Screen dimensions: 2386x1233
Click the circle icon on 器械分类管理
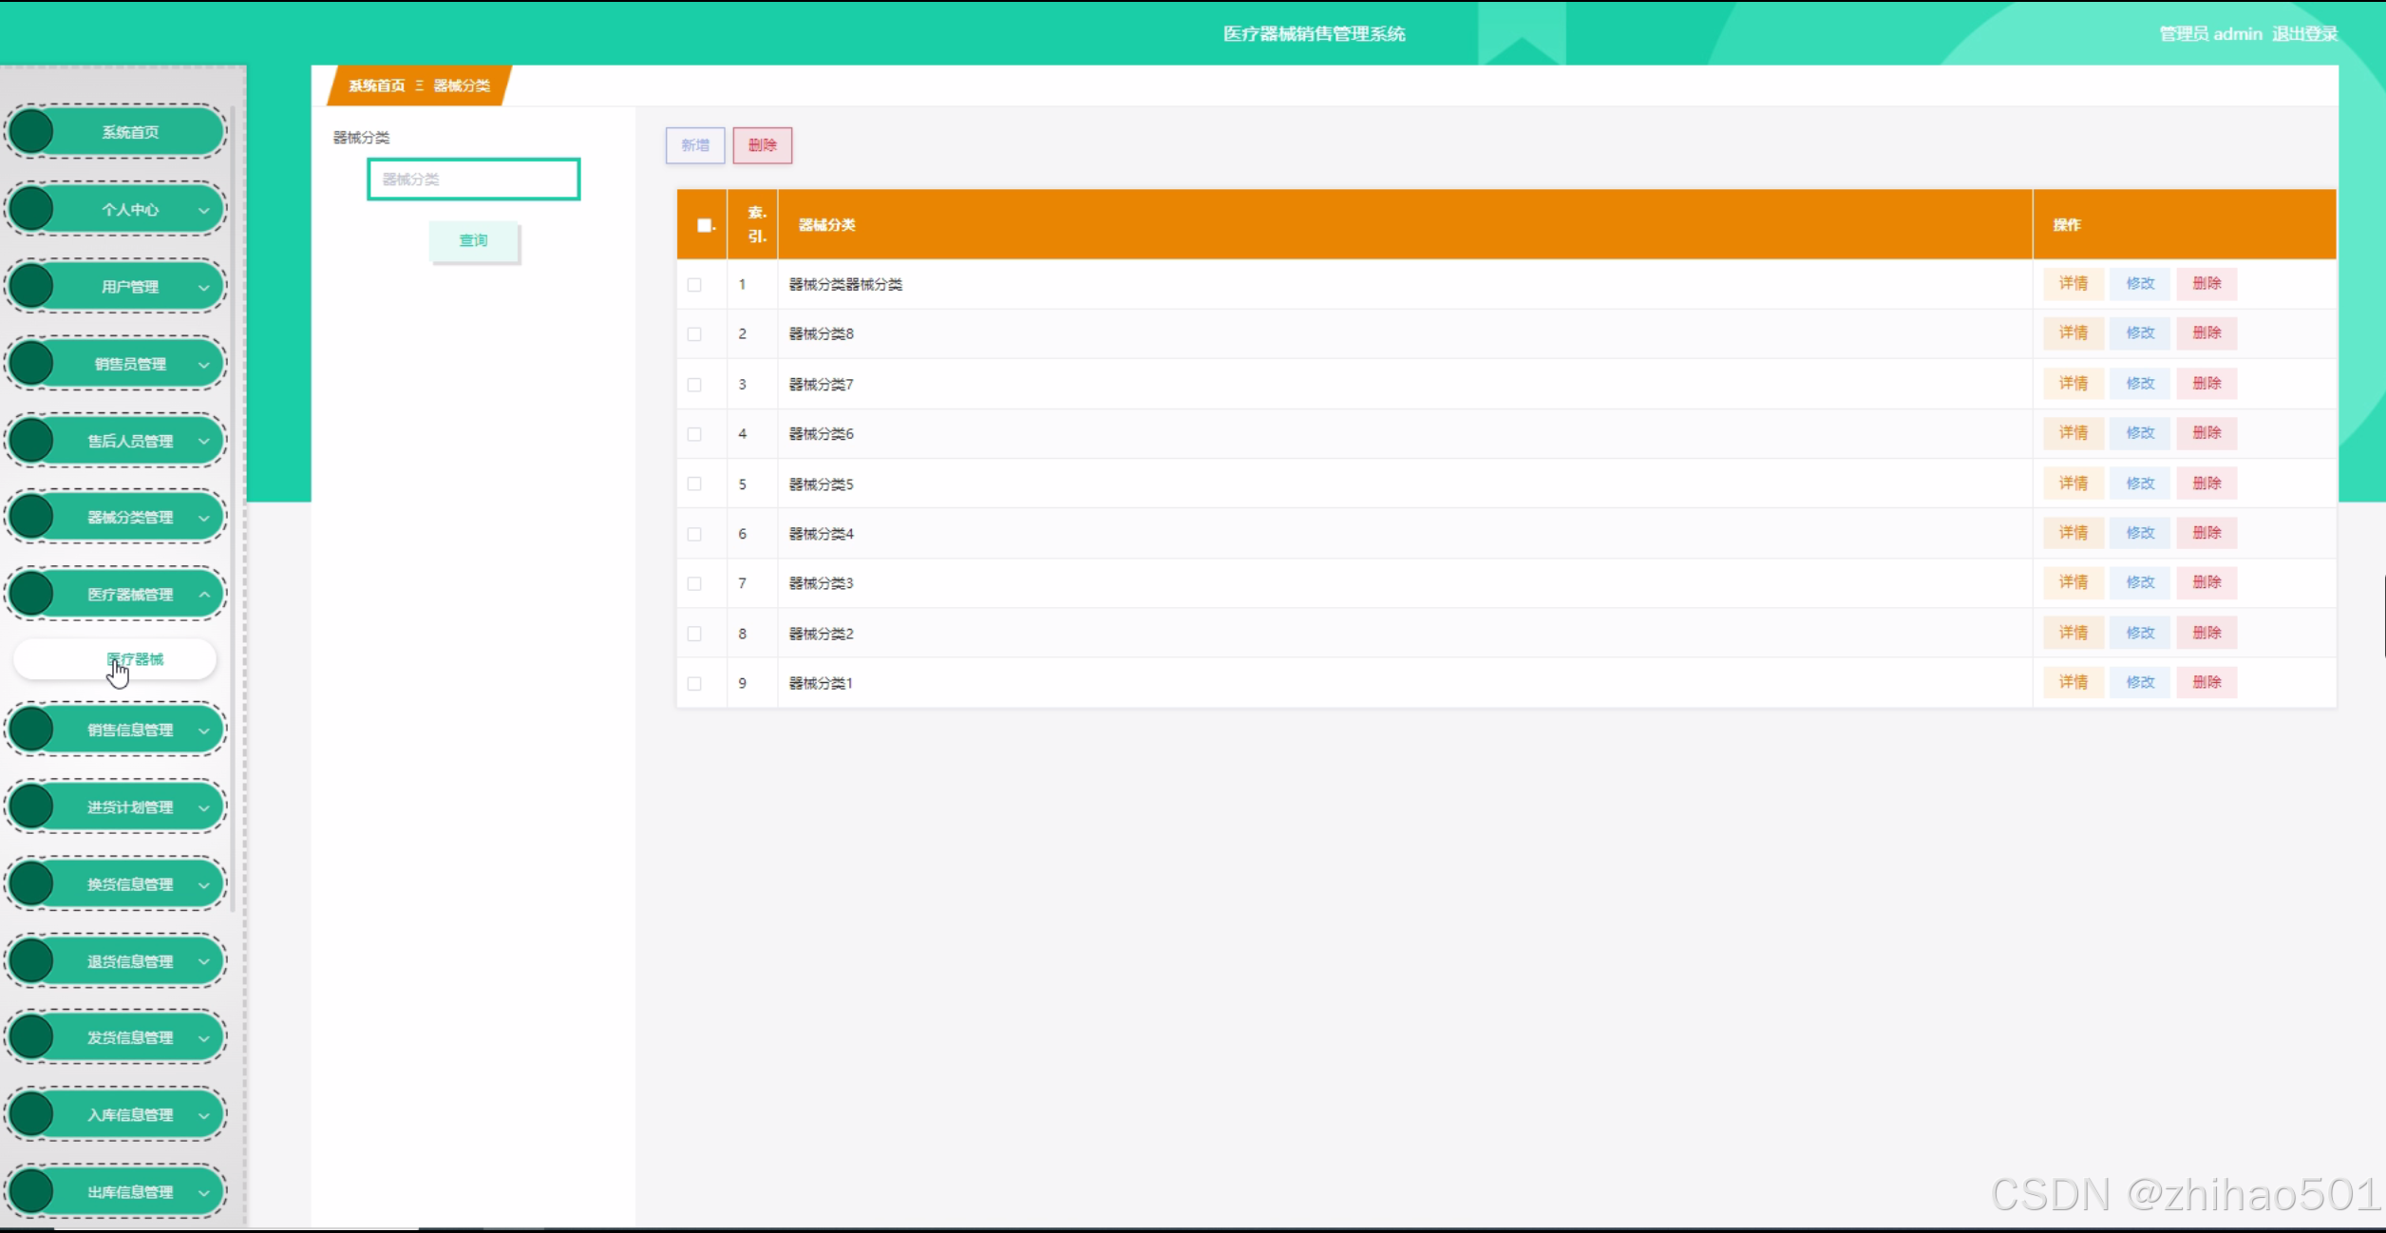click(x=32, y=518)
